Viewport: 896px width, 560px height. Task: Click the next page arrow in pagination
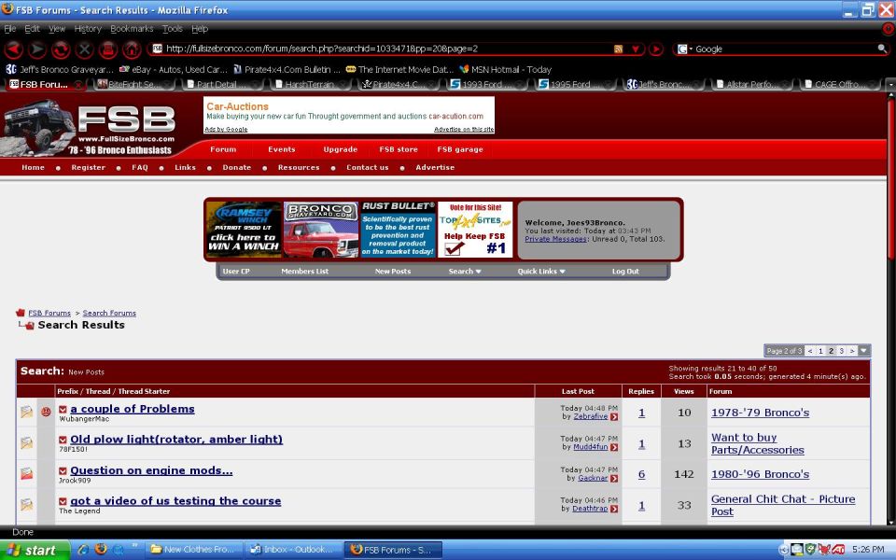tap(851, 351)
